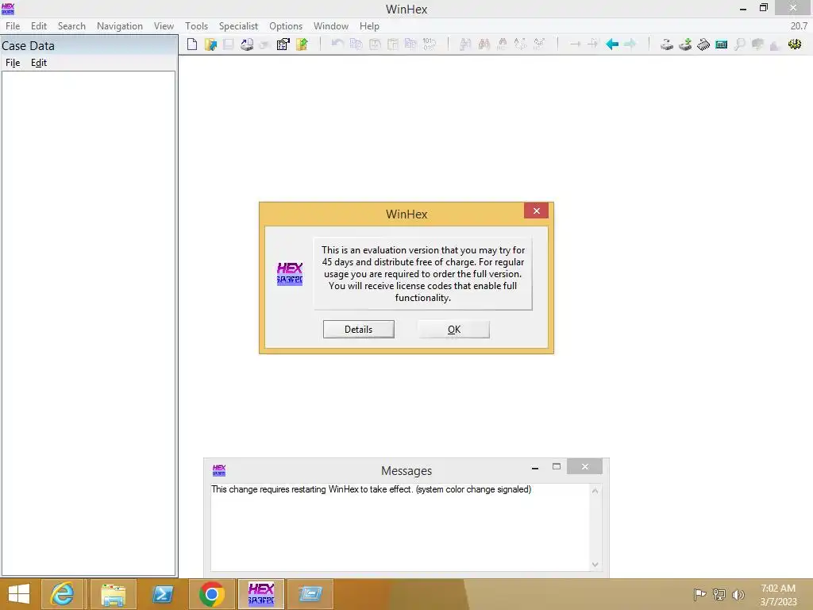Open the View menu
The width and height of the screenshot is (813, 610).
164,26
